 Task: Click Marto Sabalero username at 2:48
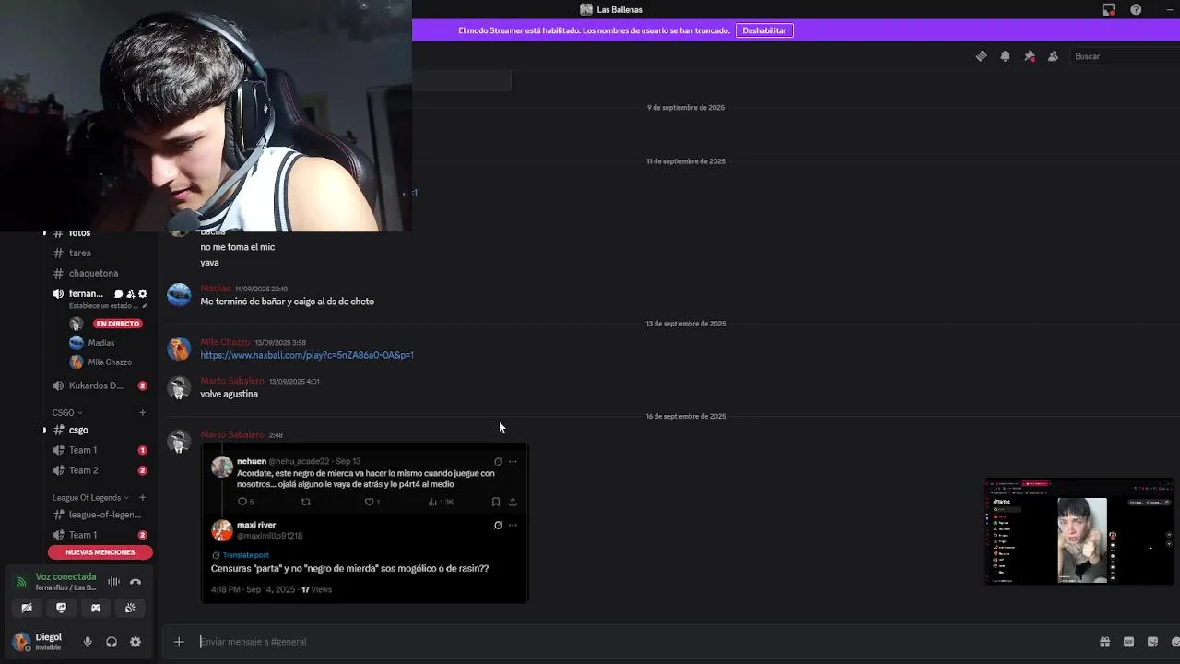point(232,434)
